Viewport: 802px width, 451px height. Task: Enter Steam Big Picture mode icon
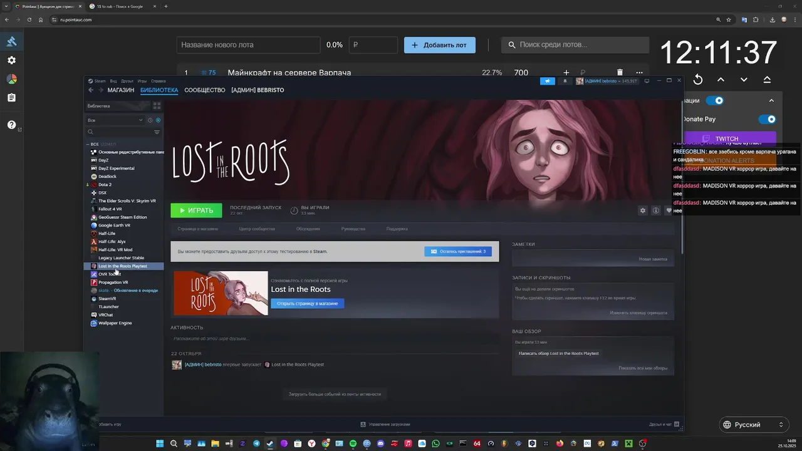[x=647, y=81]
